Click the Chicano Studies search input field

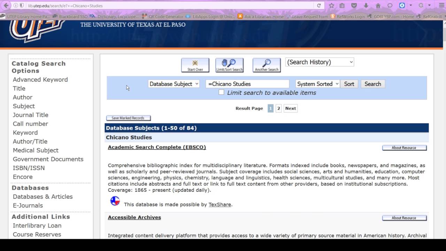(x=247, y=84)
